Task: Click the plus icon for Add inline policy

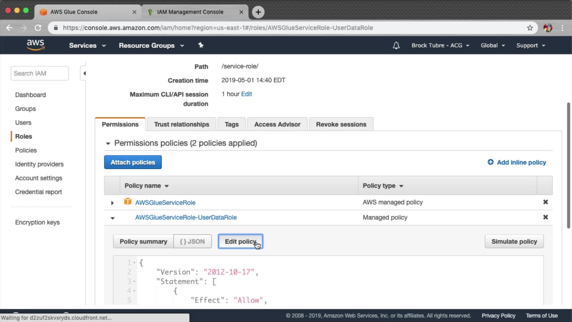Action: 490,162
